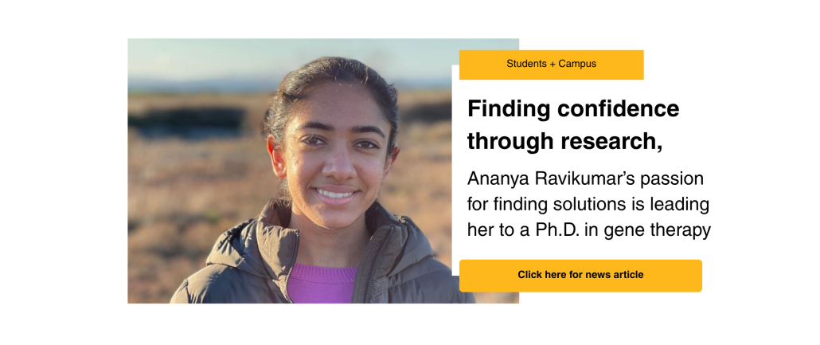Screen dimensions: 820x345
Task: Open the "Click here for news article" button
Action: (580, 276)
